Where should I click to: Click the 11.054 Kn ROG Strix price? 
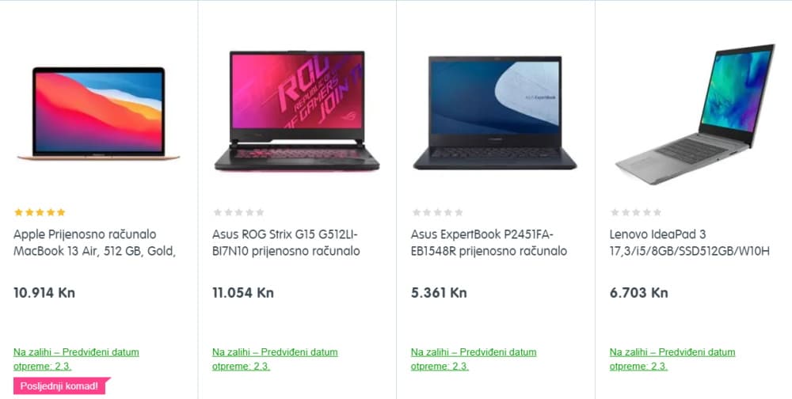243,292
